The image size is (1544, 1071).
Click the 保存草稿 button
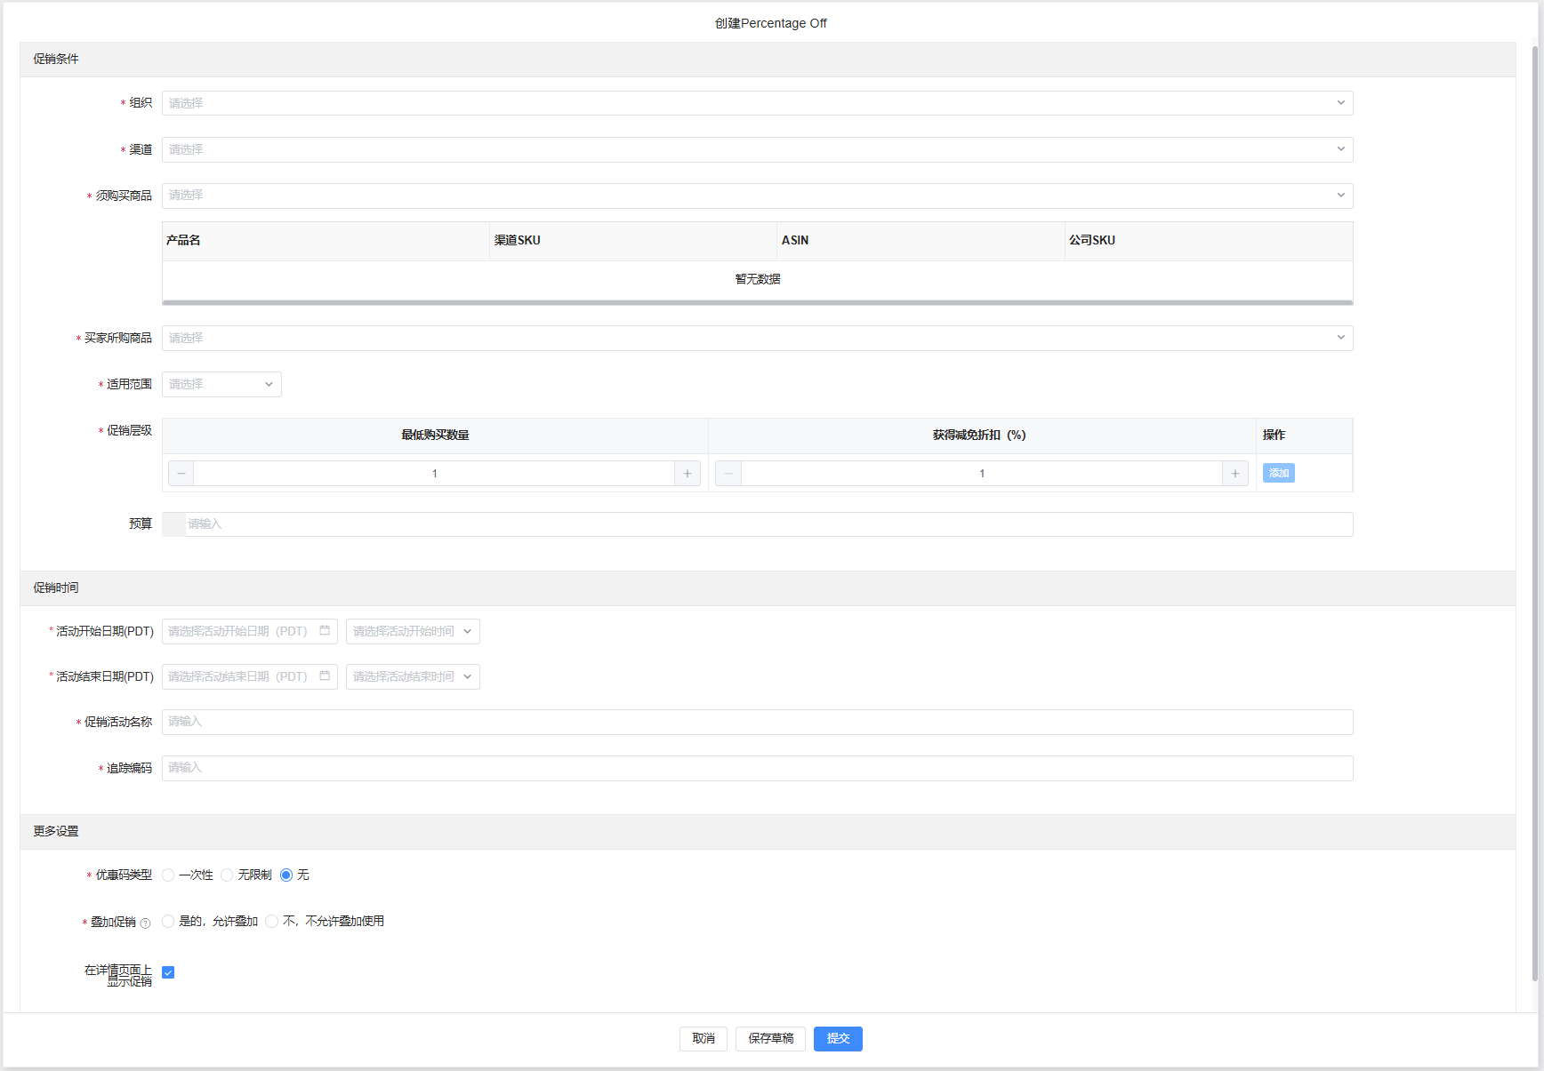[x=770, y=1038]
